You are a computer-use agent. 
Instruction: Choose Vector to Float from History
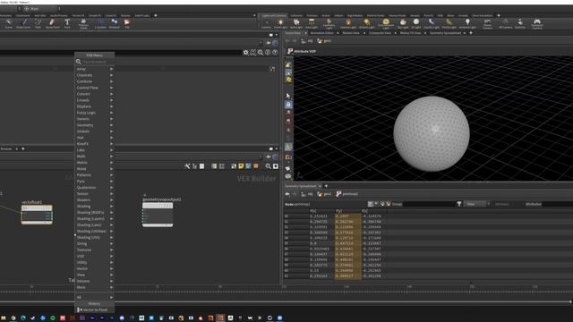(94, 310)
